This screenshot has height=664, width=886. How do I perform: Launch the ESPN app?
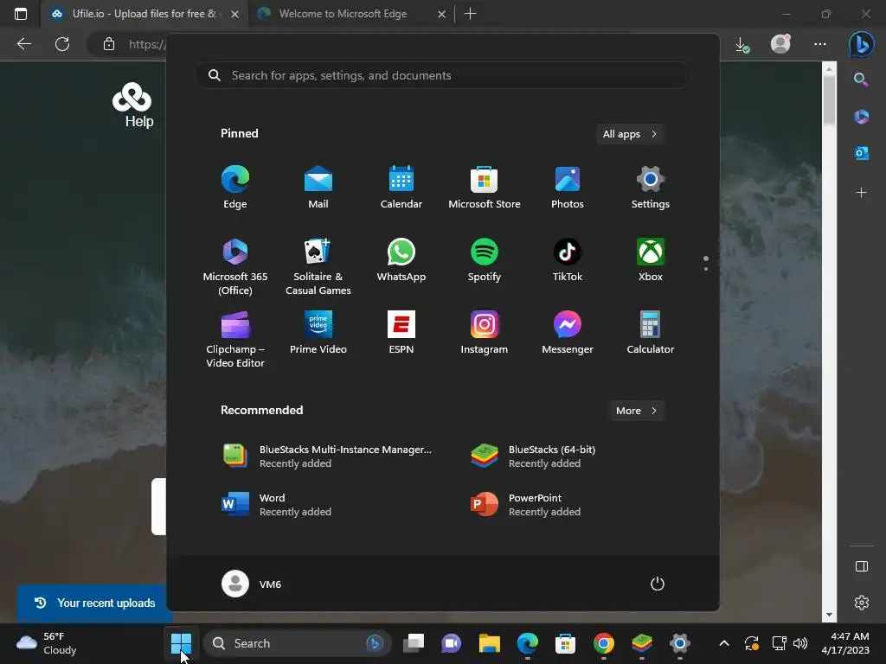[x=401, y=333]
